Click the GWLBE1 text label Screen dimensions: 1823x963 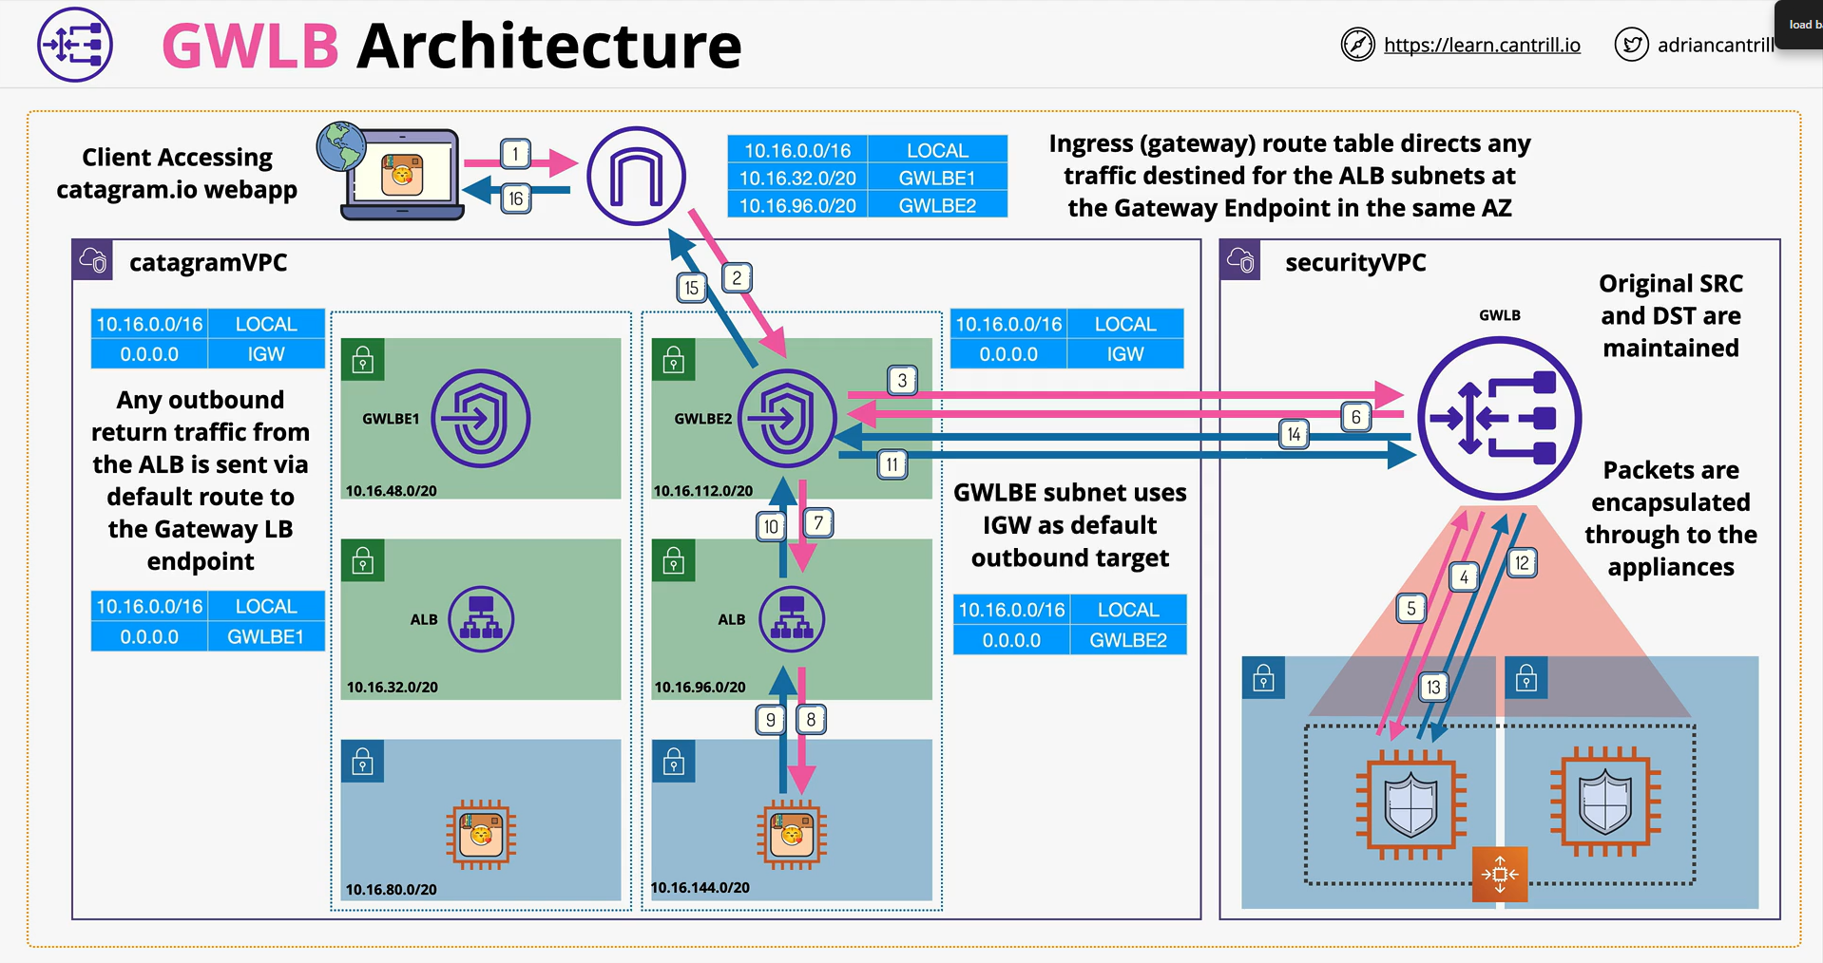(391, 419)
